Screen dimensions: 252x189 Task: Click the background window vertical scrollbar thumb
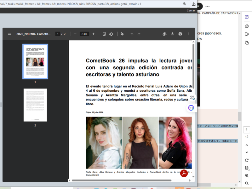click(240, 116)
